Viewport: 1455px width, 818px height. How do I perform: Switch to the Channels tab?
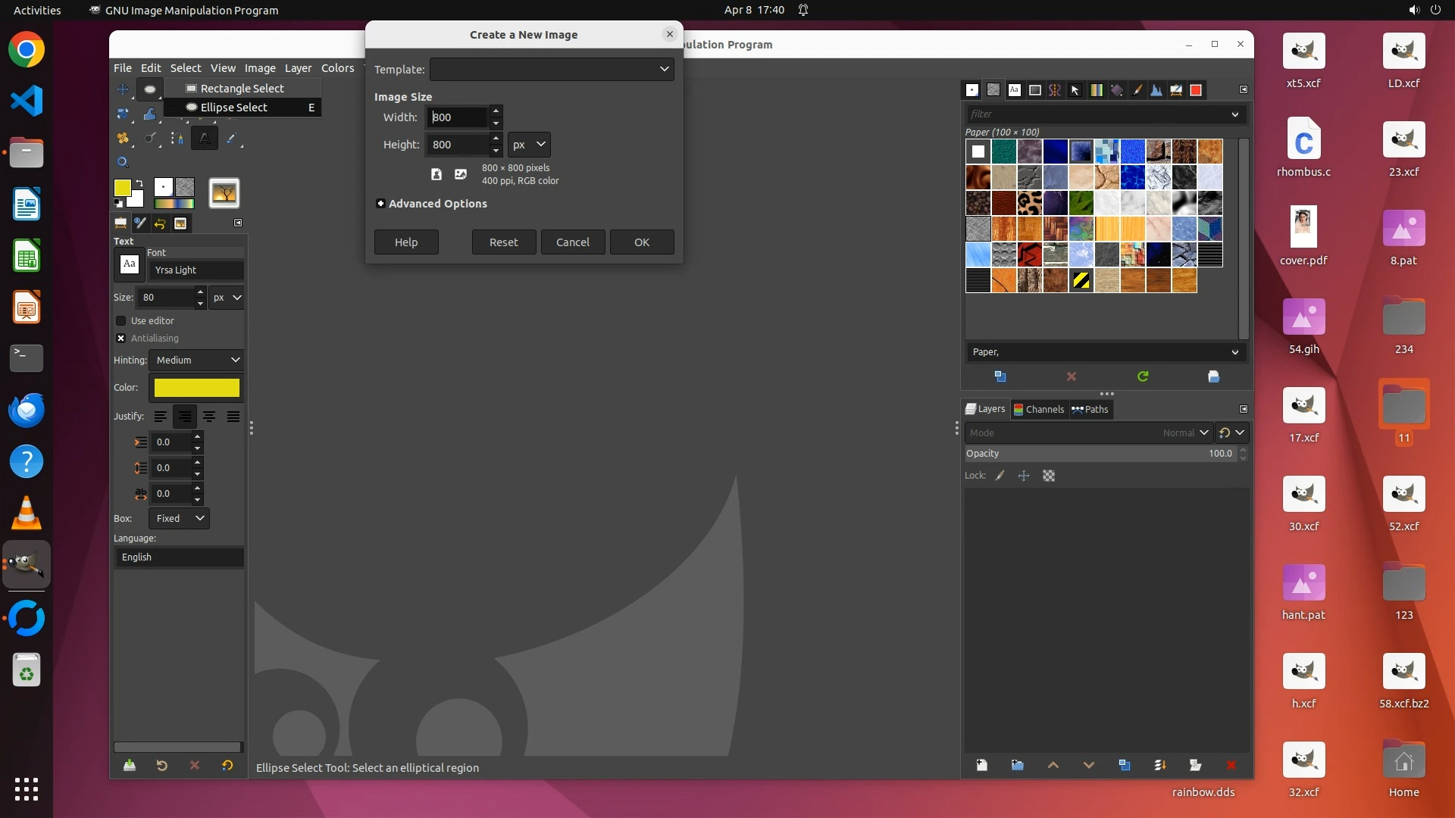tap(1038, 409)
